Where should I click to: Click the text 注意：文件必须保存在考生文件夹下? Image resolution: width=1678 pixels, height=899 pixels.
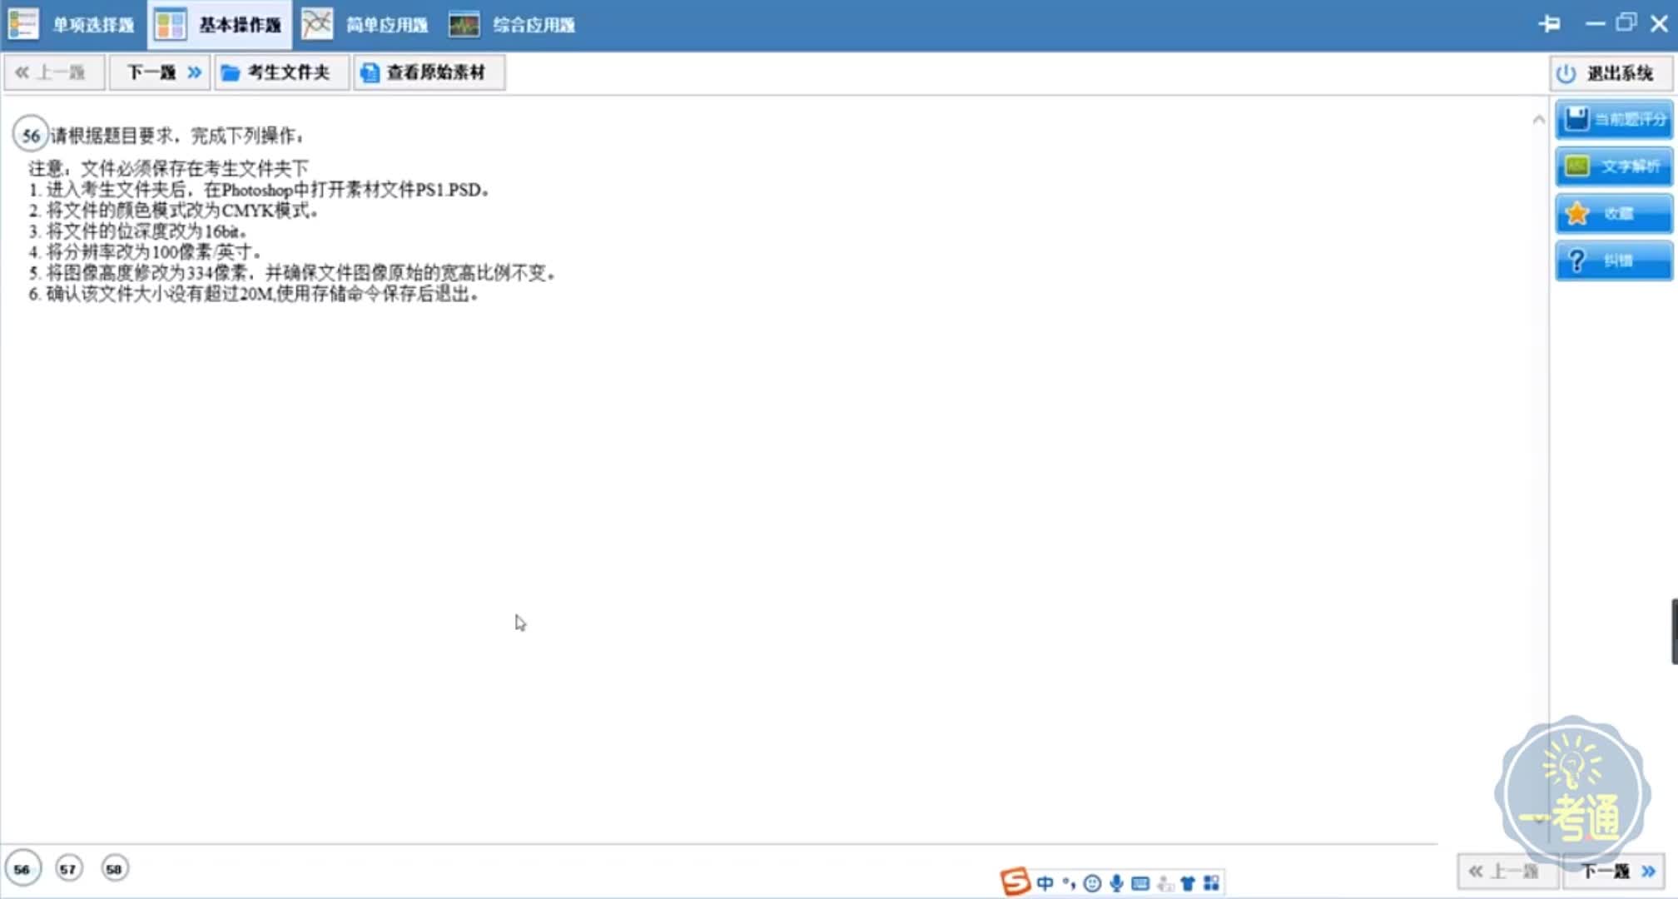coord(168,169)
